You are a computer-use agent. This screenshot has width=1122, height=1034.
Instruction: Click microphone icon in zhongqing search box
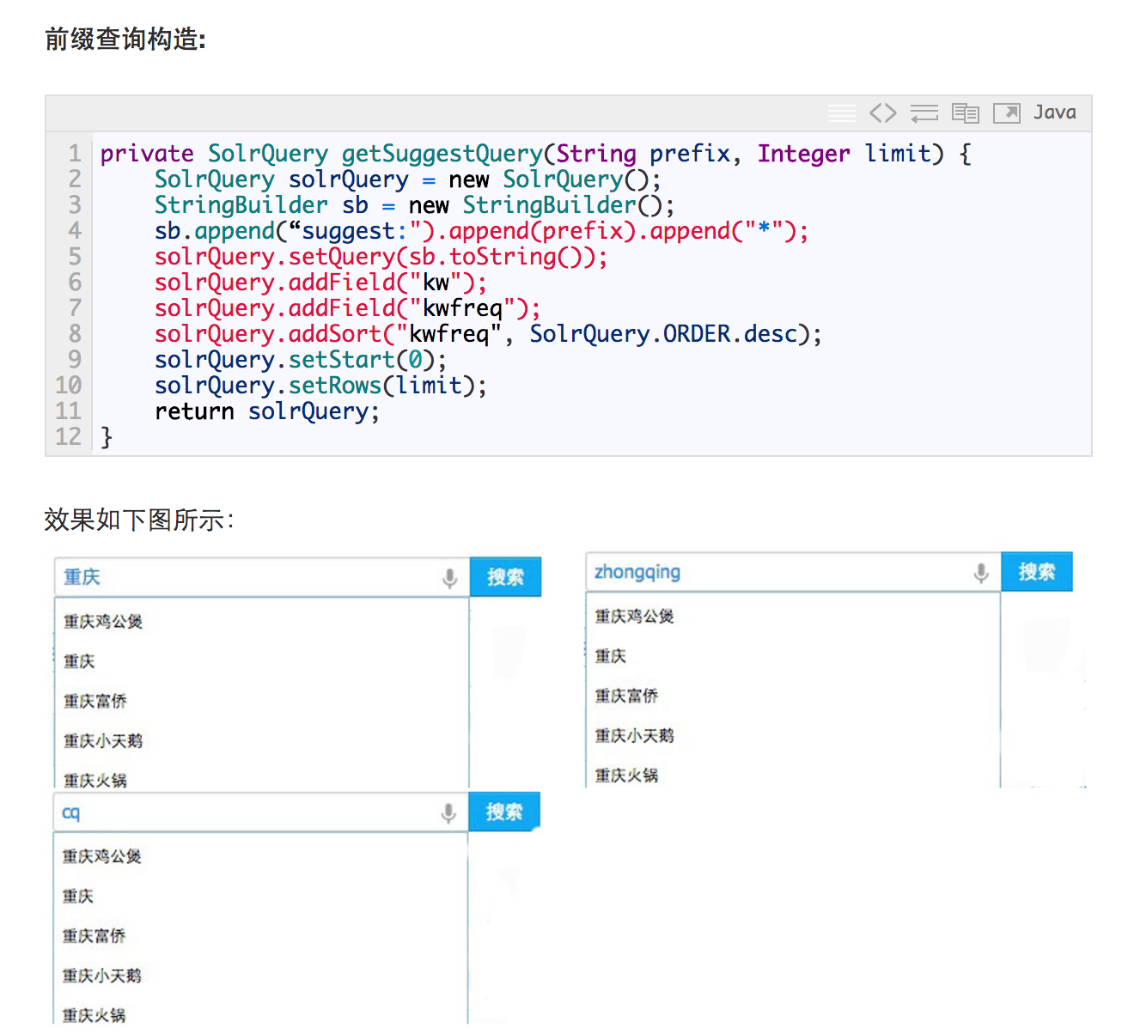(x=981, y=573)
